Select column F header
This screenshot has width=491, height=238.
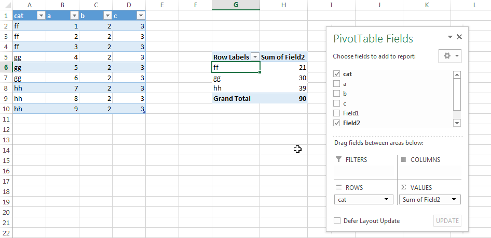(x=195, y=5)
